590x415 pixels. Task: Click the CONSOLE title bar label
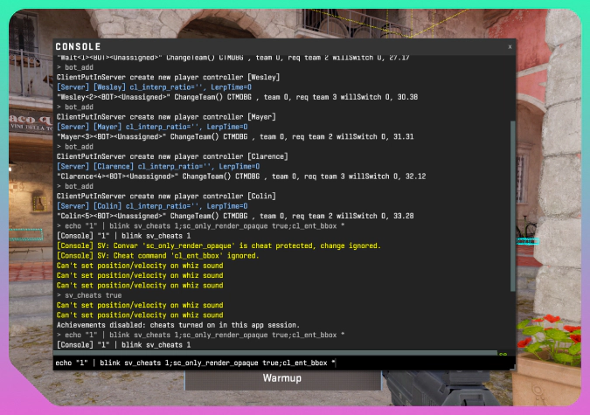[x=78, y=46]
